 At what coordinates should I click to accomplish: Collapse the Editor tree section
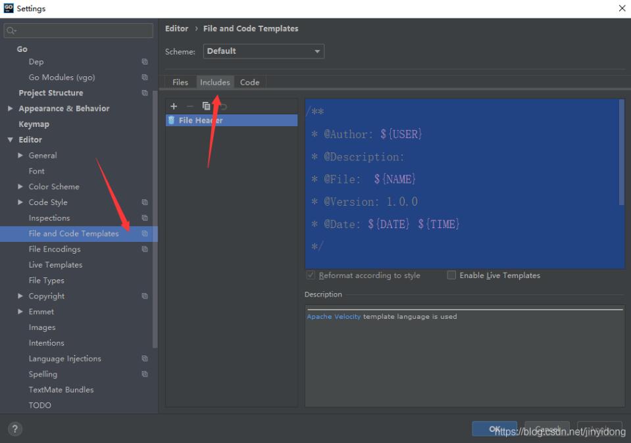point(10,140)
